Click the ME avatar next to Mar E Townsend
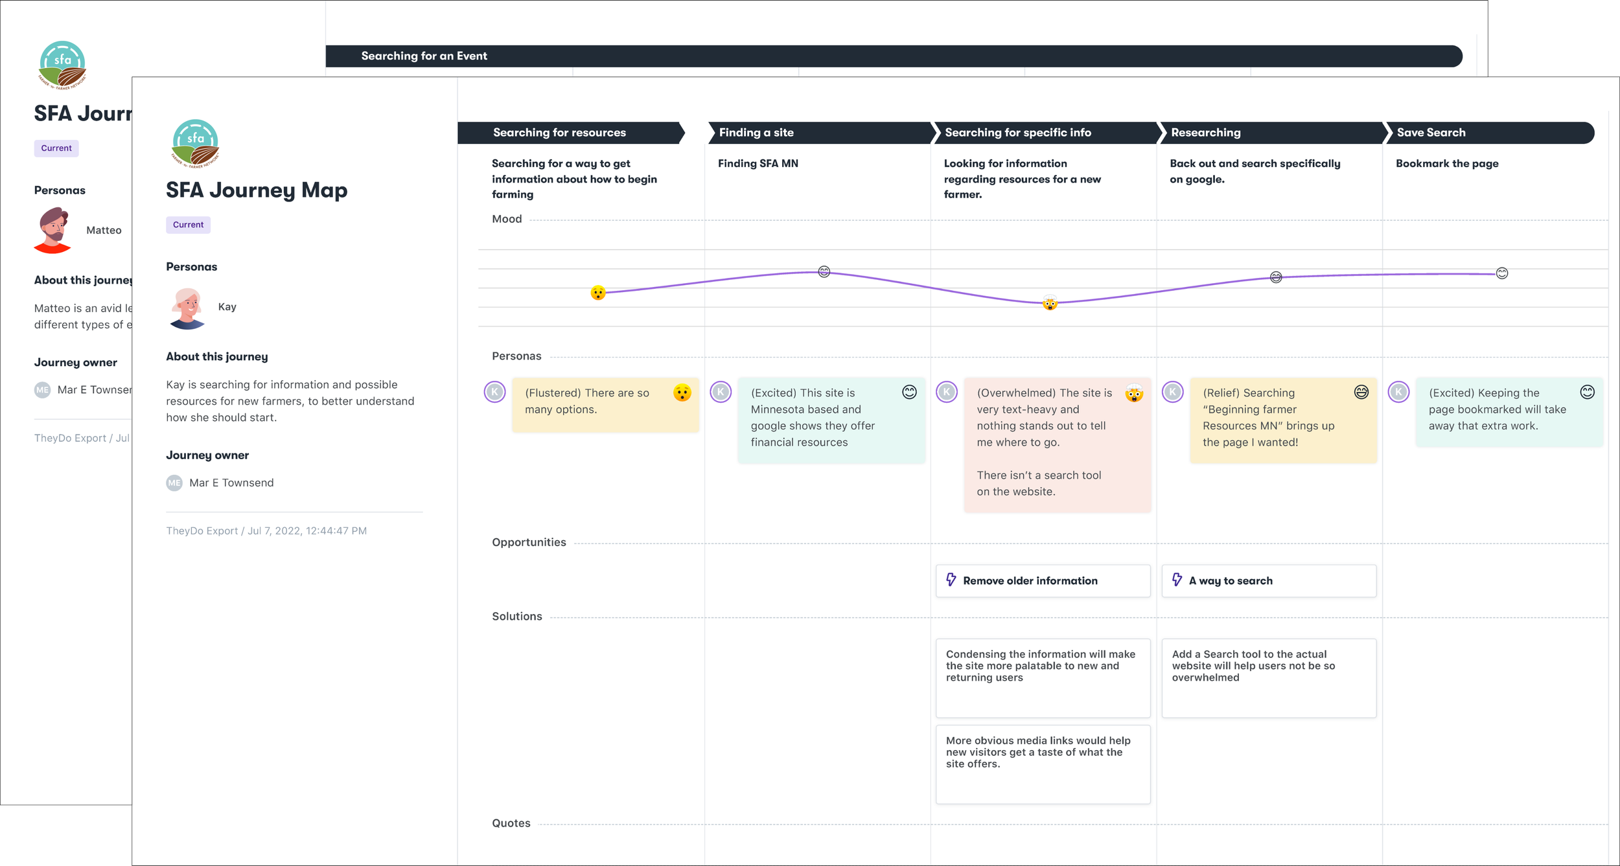The image size is (1620, 866). (x=174, y=483)
